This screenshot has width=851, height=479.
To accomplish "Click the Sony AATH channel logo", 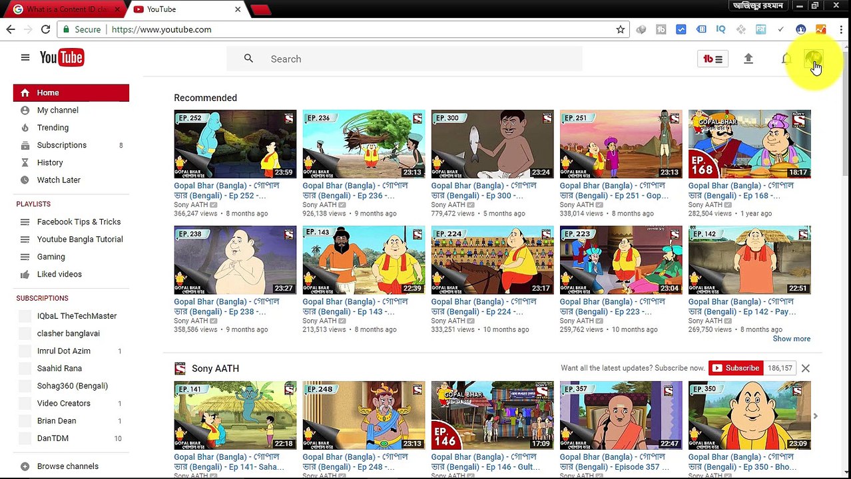I will pos(180,369).
